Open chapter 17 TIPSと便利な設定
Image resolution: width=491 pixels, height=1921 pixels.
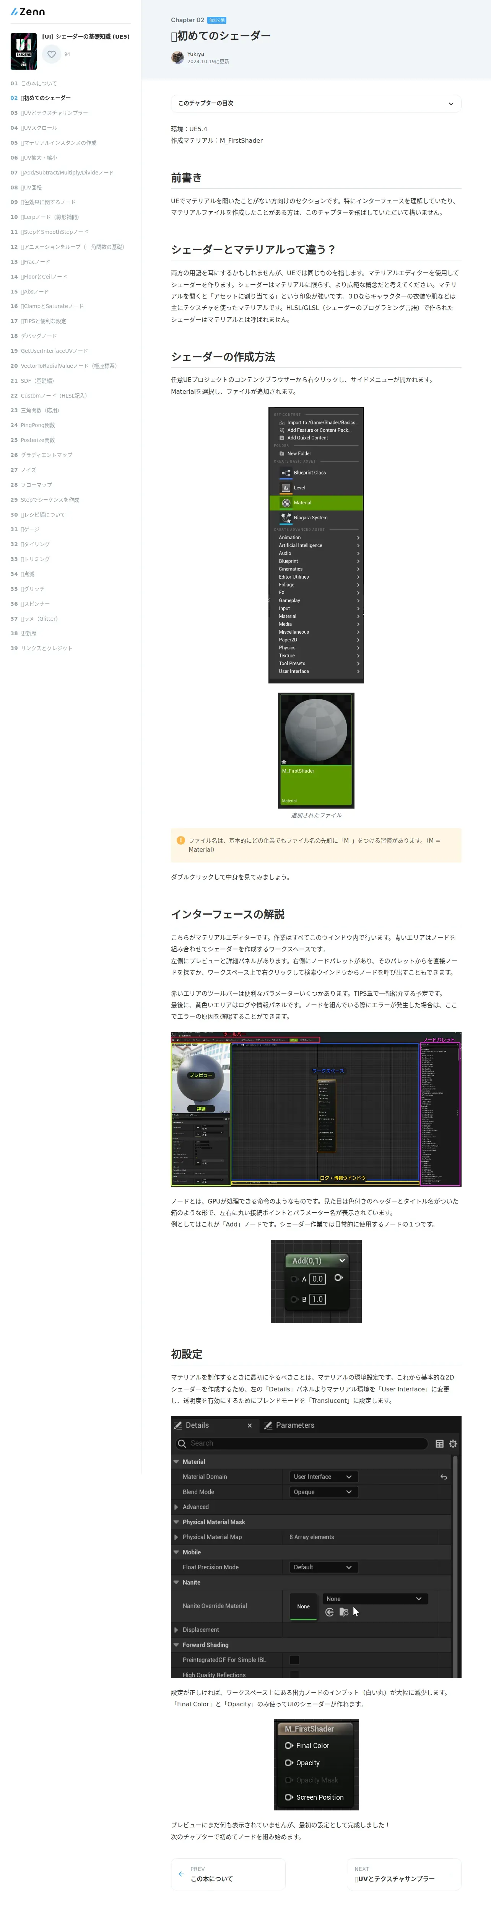(x=38, y=321)
